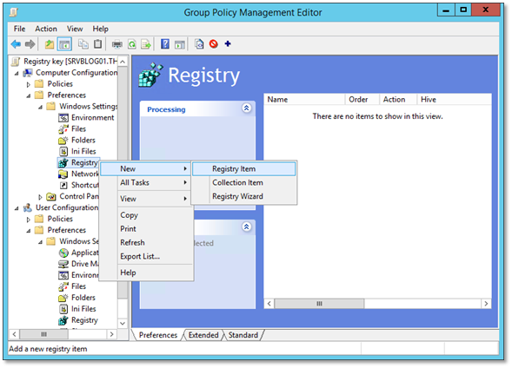
Task: Click the results list scroll left arrow
Action: [269, 304]
